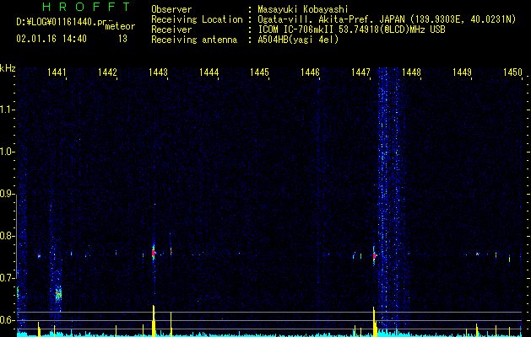The image size is (531, 337).
Task: Click the tall yellow power spike at 1443
Action: [154, 321]
